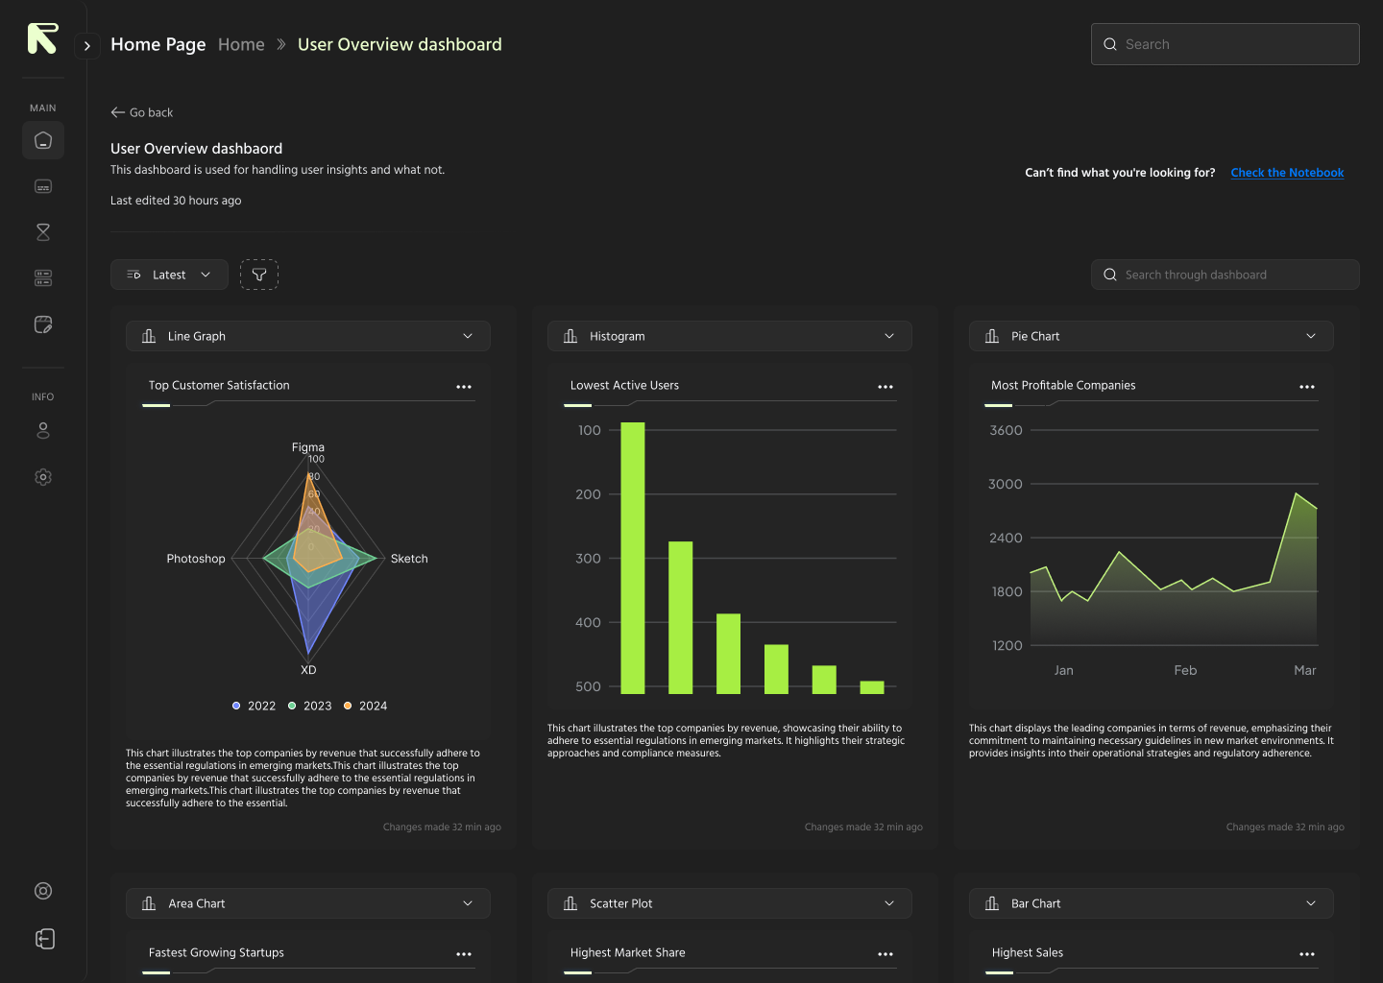Screen dimensions: 1383x983
Task: Click the Go back button
Action: click(x=141, y=112)
